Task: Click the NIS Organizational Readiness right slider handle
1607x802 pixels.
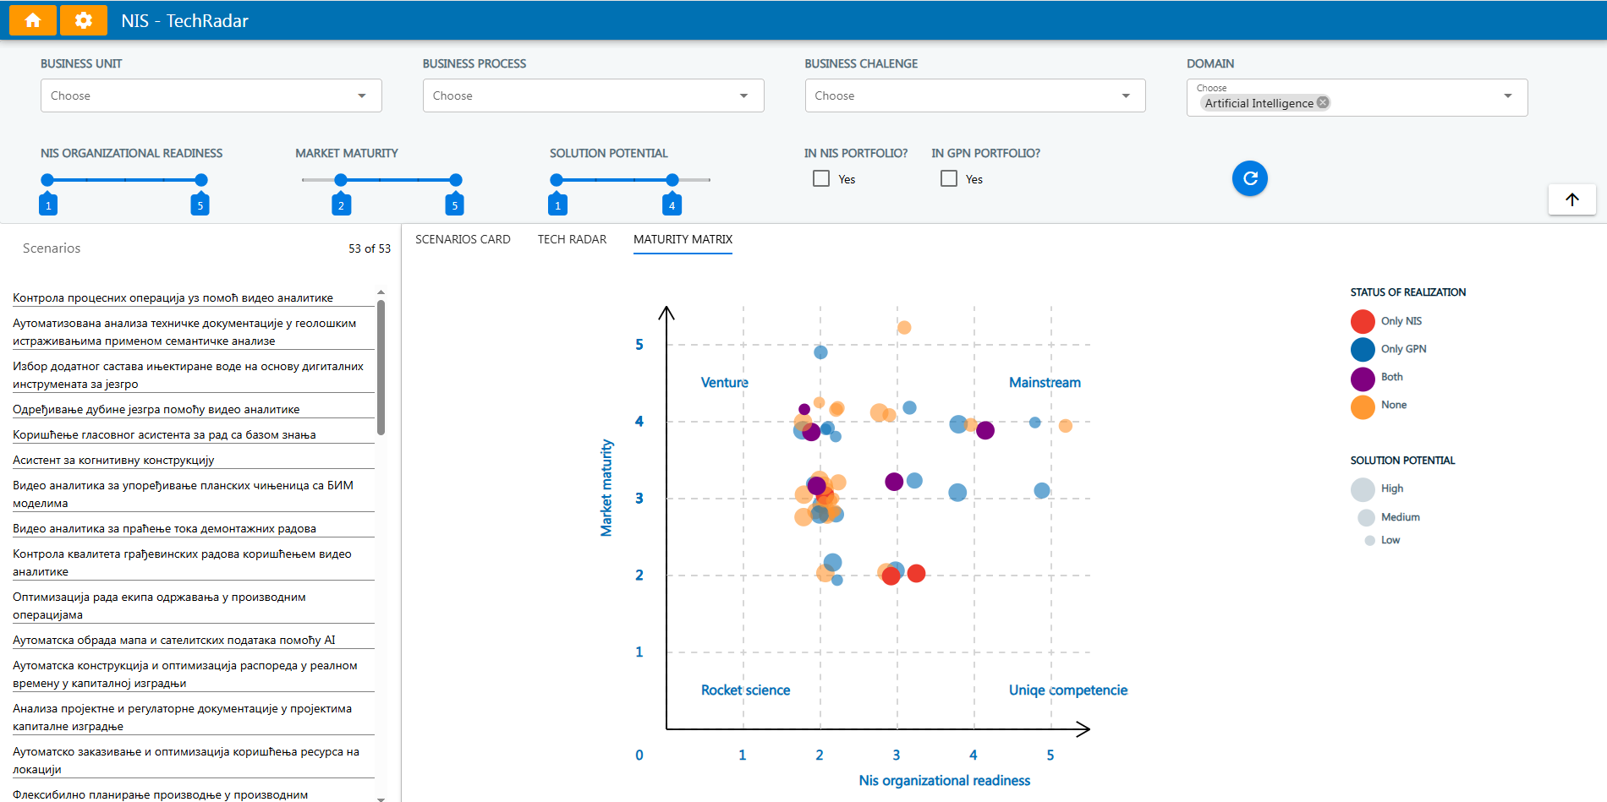Action: pyautogui.click(x=200, y=180)
